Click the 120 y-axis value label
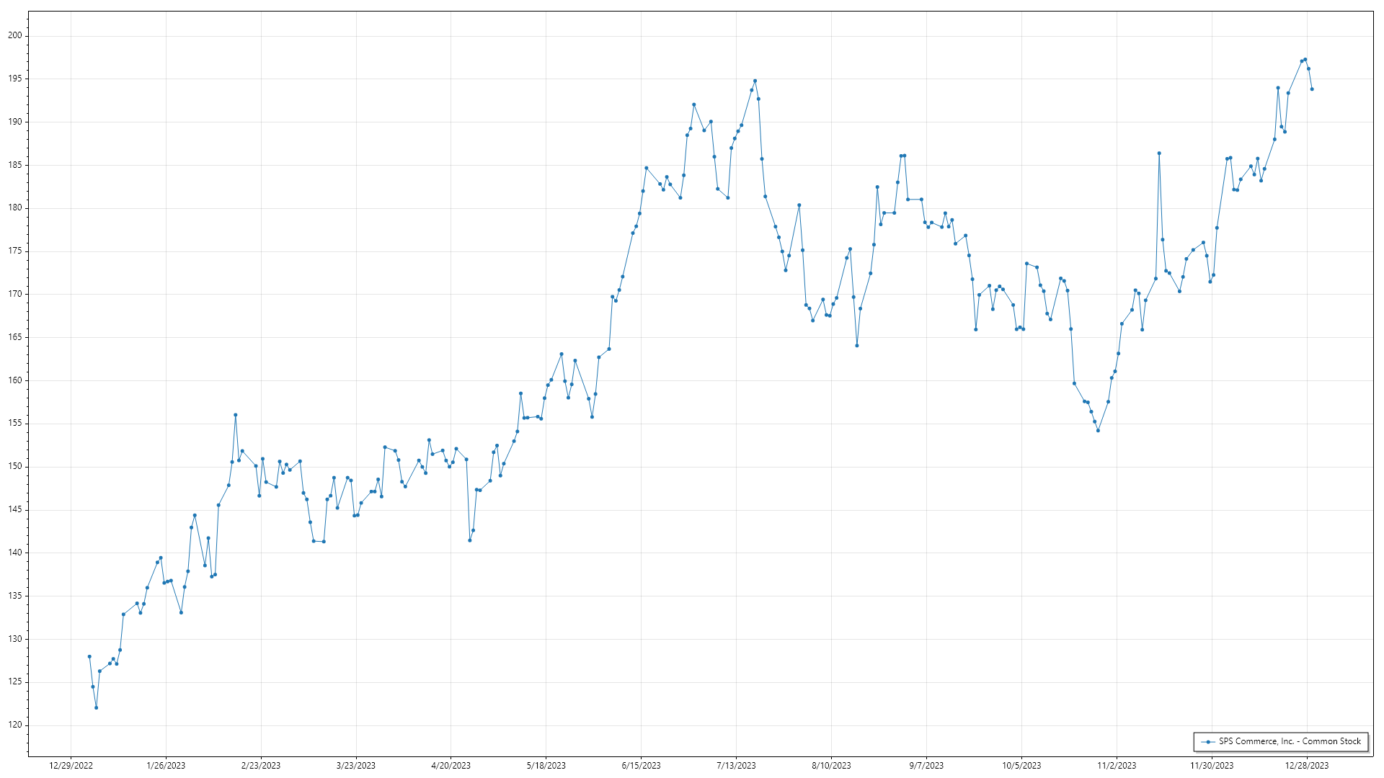This screenshot has height=778, width=1384. [15, 725]
